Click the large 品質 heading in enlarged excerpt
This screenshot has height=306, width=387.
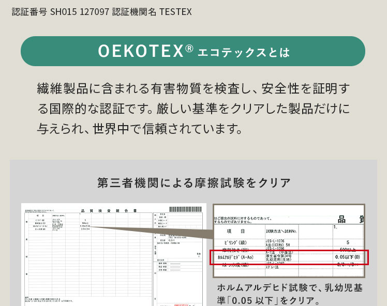349,218
